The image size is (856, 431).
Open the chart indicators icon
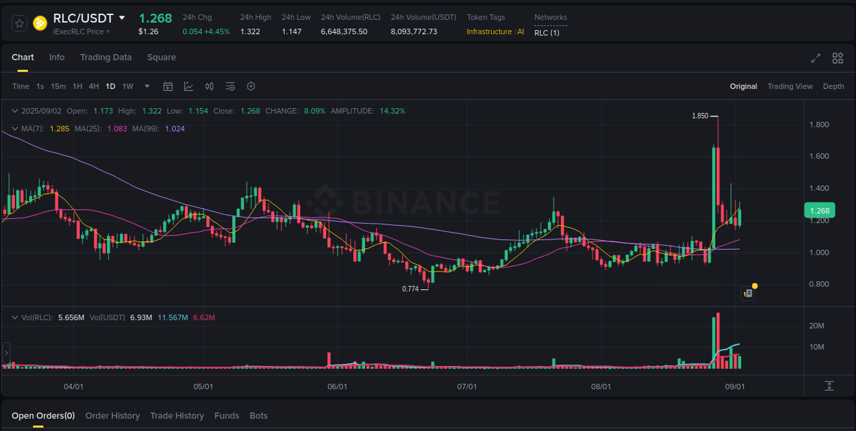coord(188,86)
